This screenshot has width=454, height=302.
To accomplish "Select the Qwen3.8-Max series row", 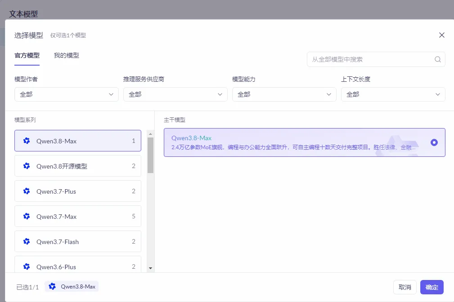I will coord(78,141).
